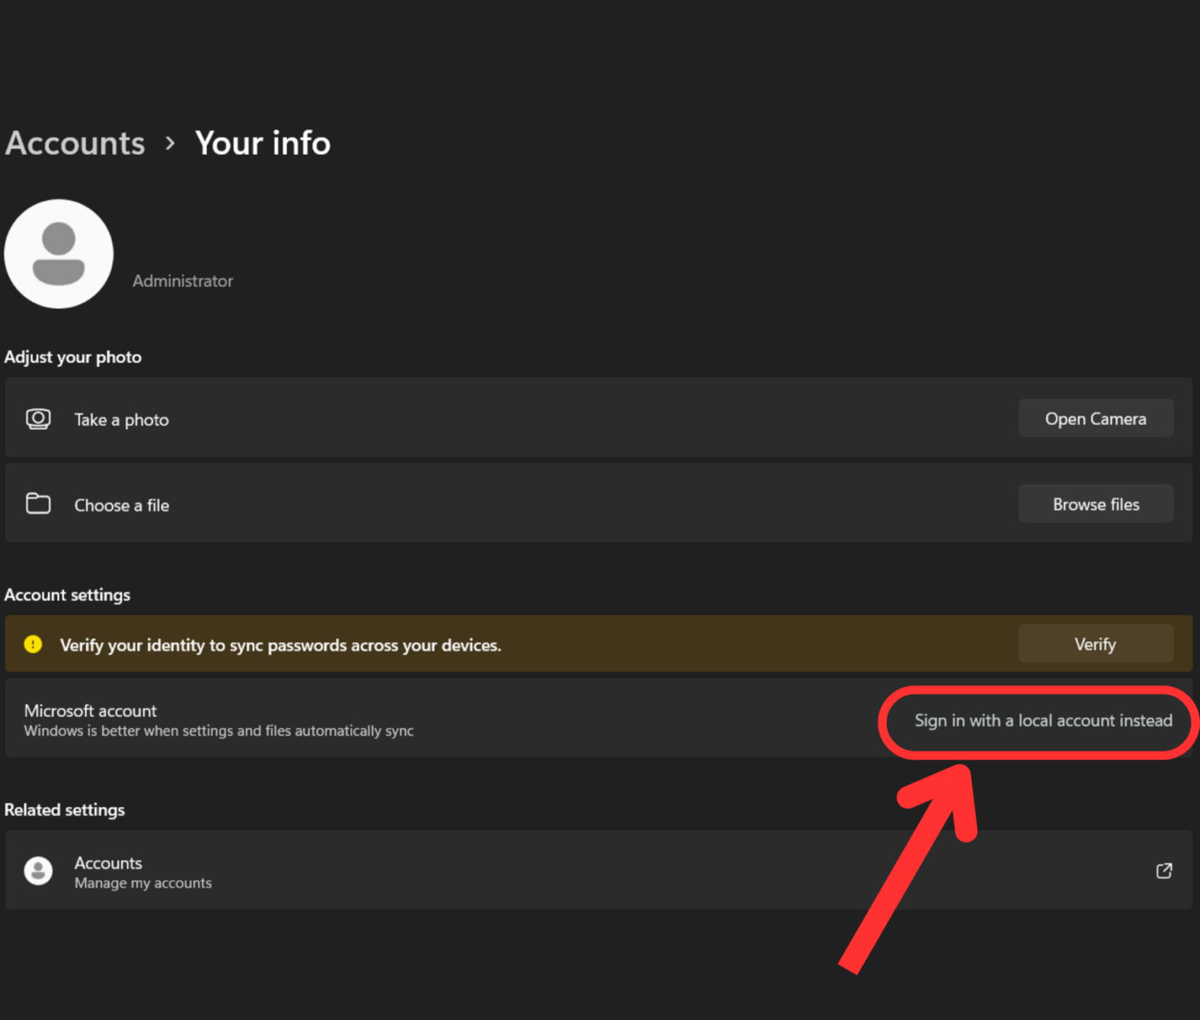Click the folder icon beside Choose a file
This screenshot has width=1200, height=1020.
click(38, 504)
